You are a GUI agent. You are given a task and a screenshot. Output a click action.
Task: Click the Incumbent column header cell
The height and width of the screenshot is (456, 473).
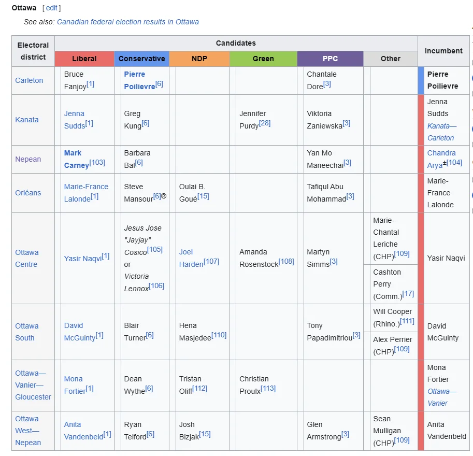(x=443, y=51)
